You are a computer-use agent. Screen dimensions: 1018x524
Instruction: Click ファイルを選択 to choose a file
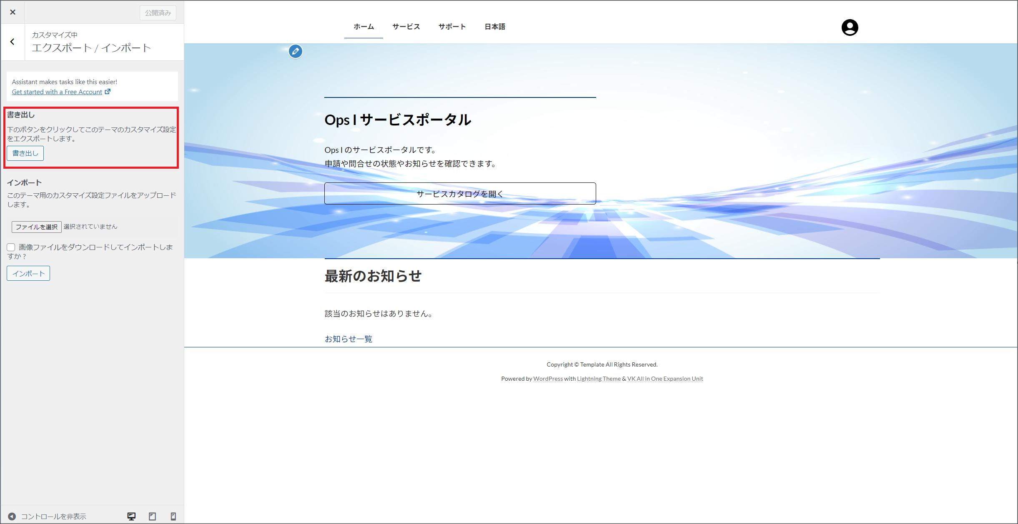(x=37, y=227)
